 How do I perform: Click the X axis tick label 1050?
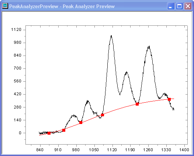pyautogui.click(x=94, y=150)
